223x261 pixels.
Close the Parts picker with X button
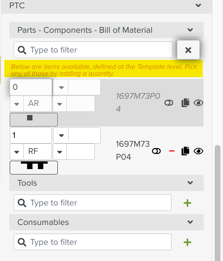pos(188,50)
